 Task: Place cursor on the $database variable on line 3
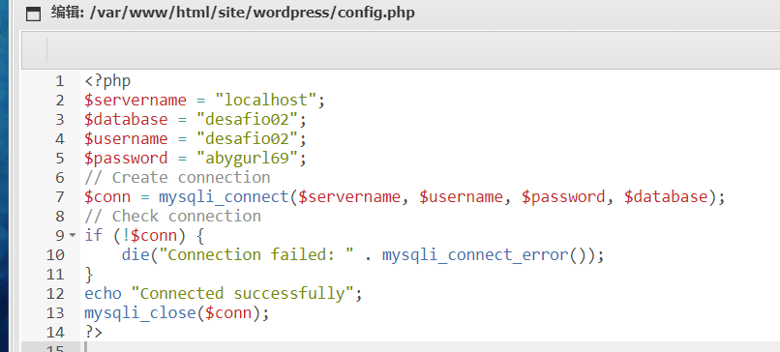coord(126,119)
